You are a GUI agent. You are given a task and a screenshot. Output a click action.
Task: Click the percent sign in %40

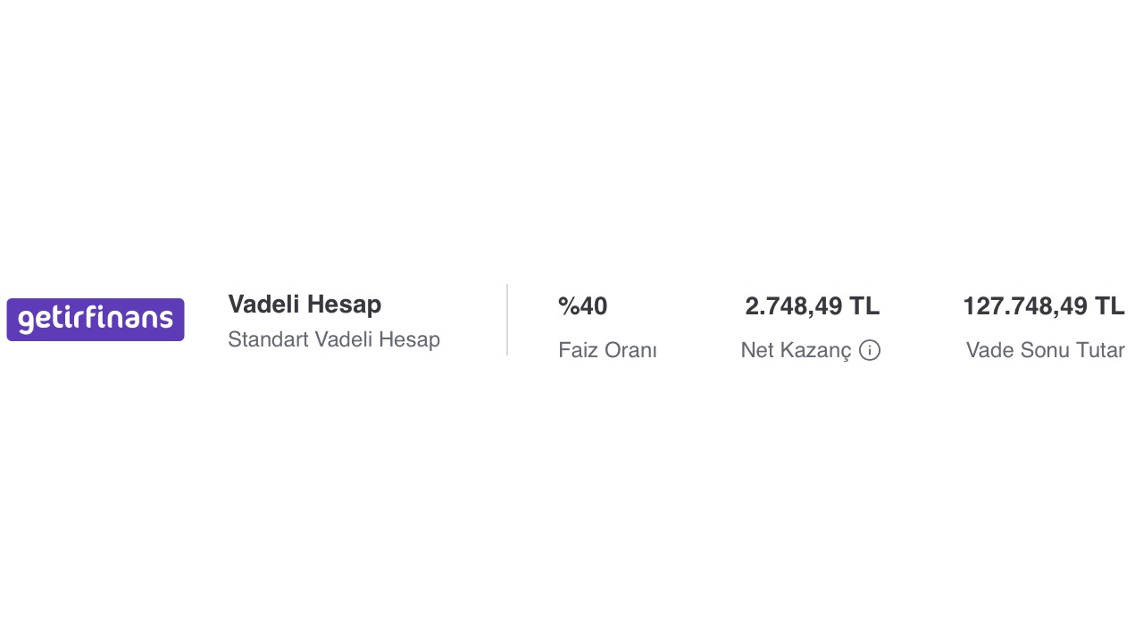567,306
